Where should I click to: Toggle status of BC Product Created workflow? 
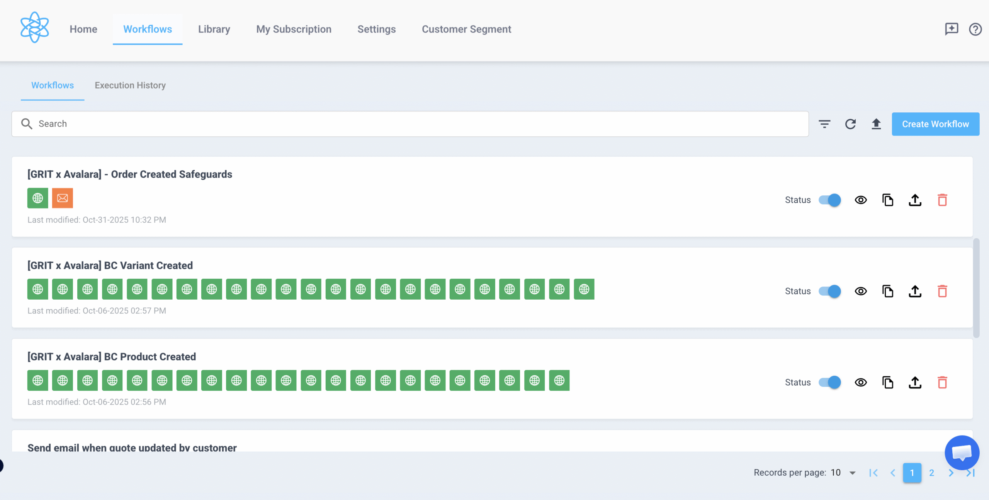(x=829, y=382)
